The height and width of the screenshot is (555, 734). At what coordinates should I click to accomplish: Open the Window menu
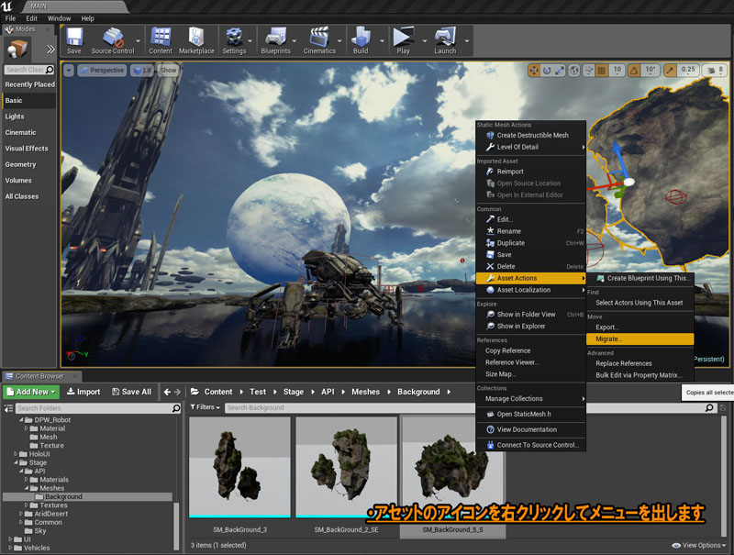pos(59,18)
